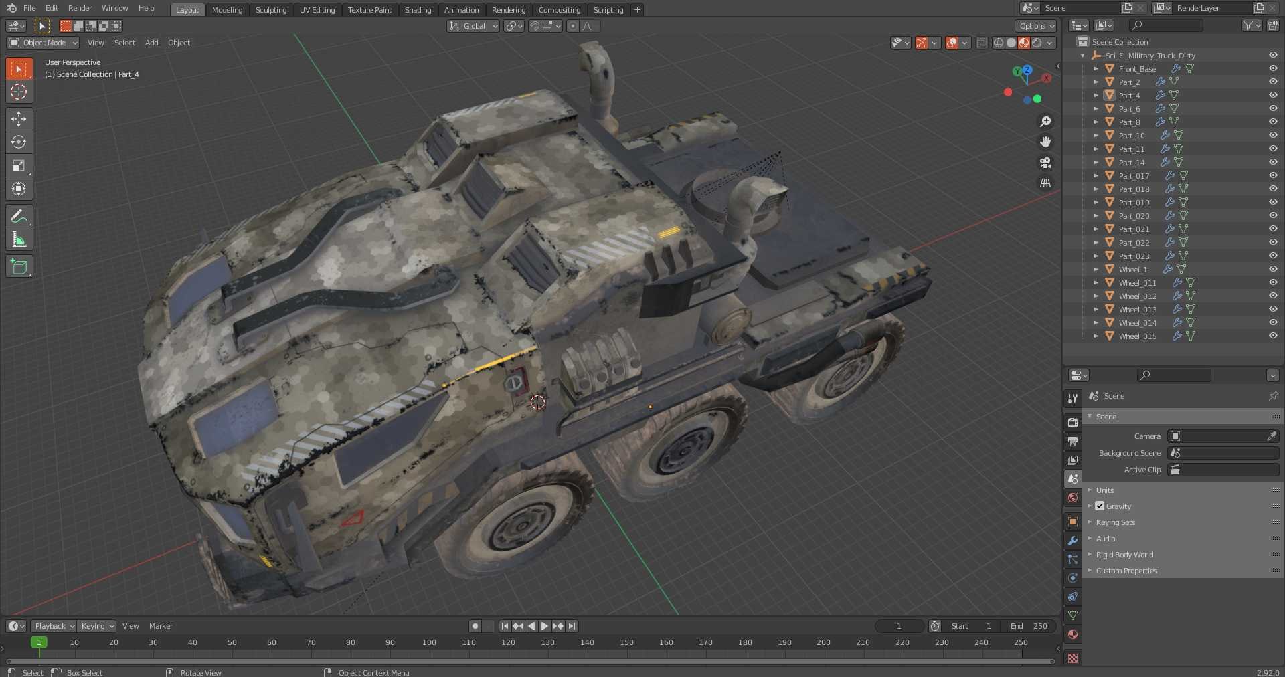Viewport: 1285px width, 677px height.
Task: Open the Render properties tab
Action: click(x=1073, y=423)
